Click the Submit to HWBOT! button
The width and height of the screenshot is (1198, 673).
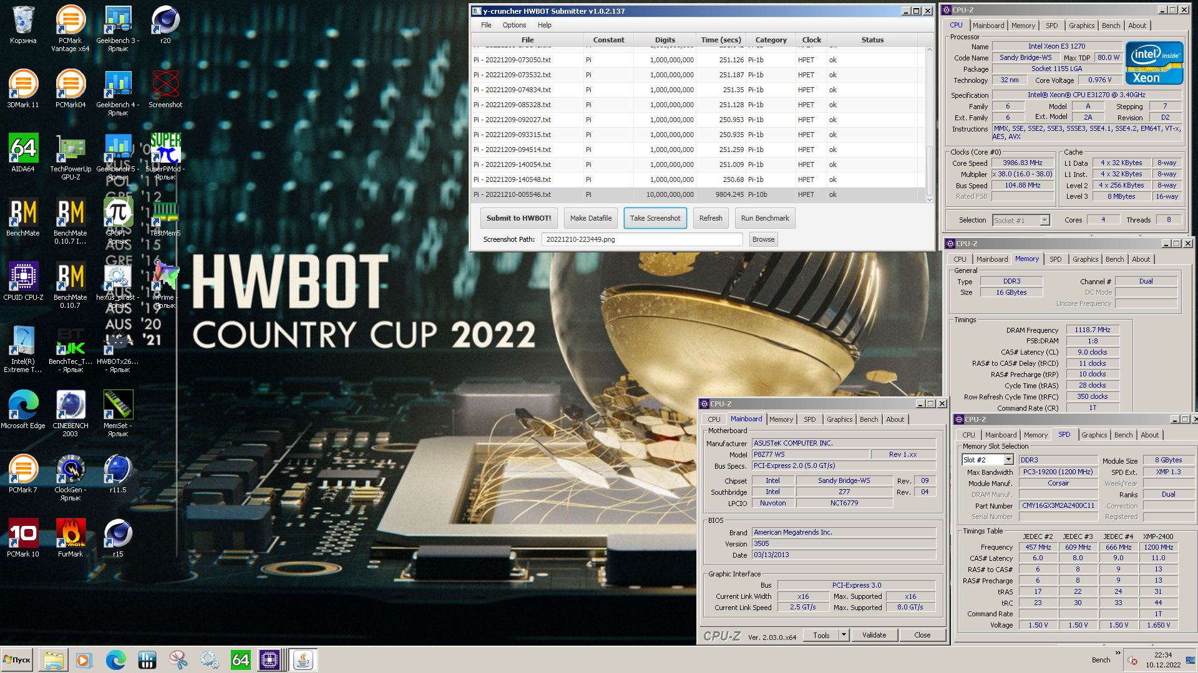[x=519, y=218]
